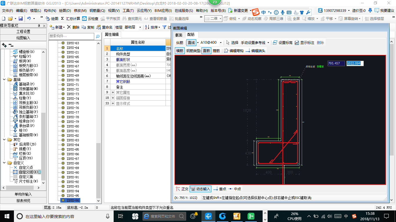This screenshot has width=396, height=222.
Task: Select the 直线 draw mode
Action: (191, 42)
